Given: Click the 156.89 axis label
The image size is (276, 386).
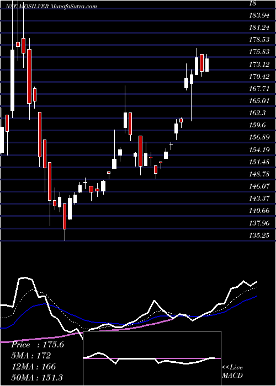Looking at the screenshot, I should 259,137.
